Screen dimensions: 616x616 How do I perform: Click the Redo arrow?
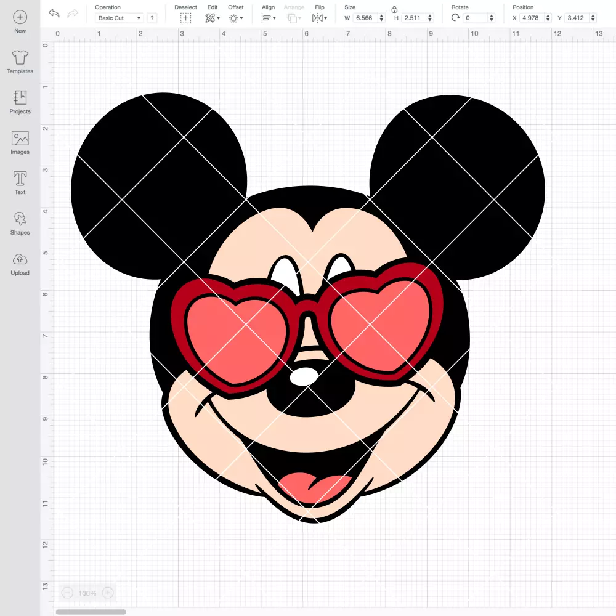tap(73, 14)
